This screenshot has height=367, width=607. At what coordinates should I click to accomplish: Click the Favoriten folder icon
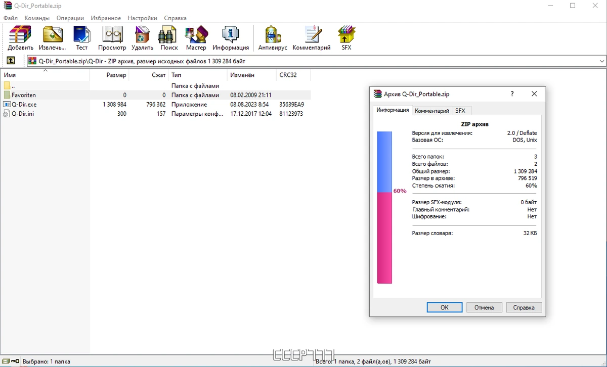(7, 95)
